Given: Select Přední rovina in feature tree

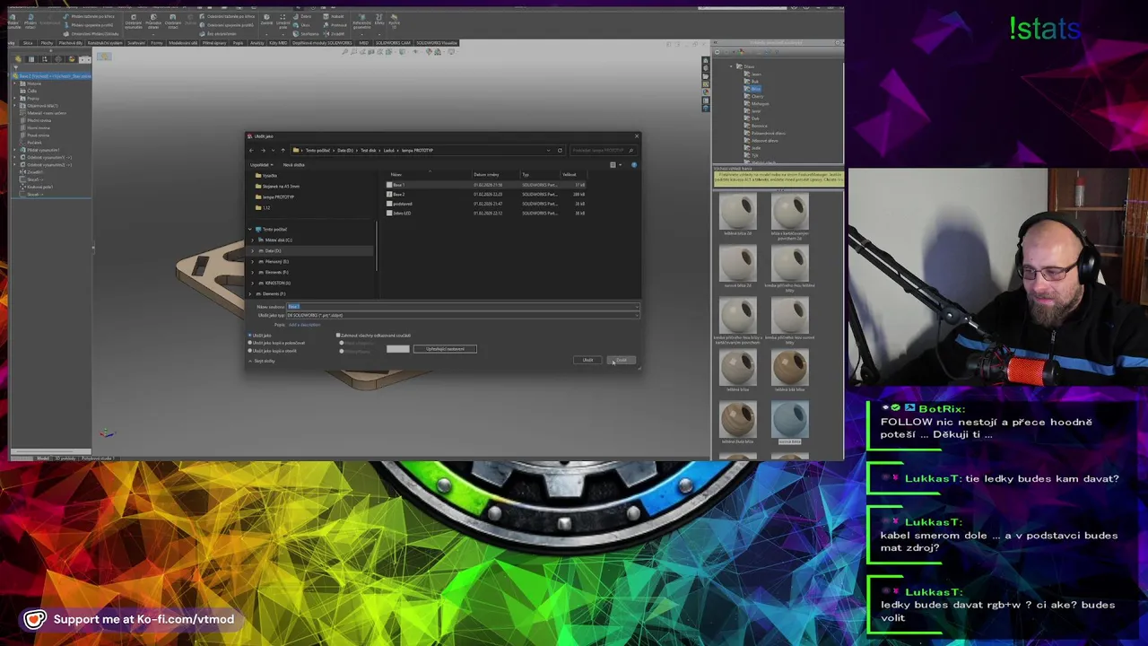Looking at the screenshot, I should tap(38, 120).
